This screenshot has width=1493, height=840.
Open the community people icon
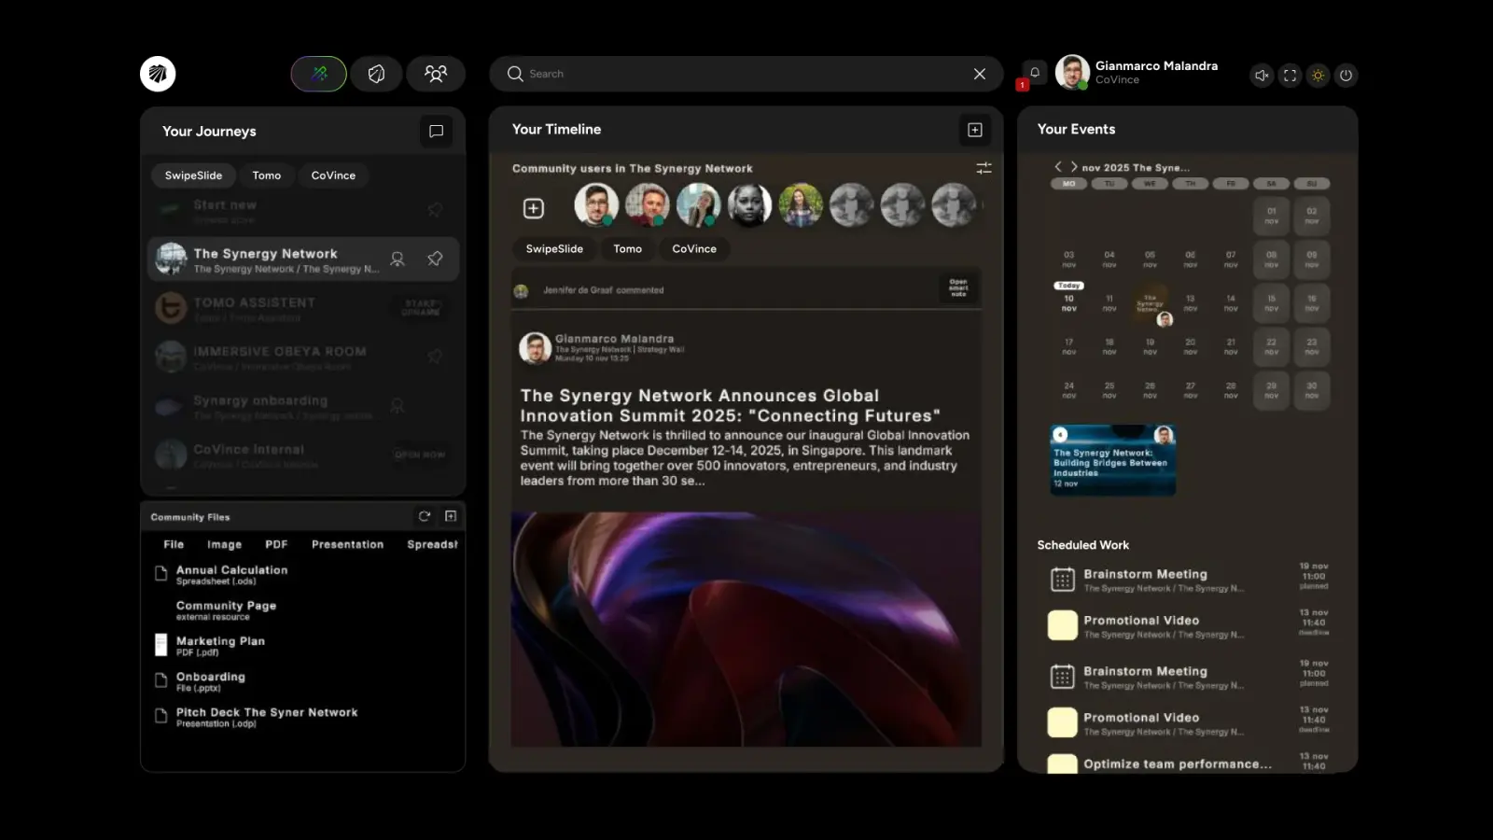pyautogui.click(x=436, y=74)
